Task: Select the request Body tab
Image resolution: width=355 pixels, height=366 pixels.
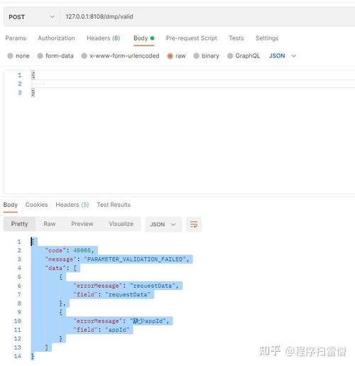Action: (x=143, y=38)
